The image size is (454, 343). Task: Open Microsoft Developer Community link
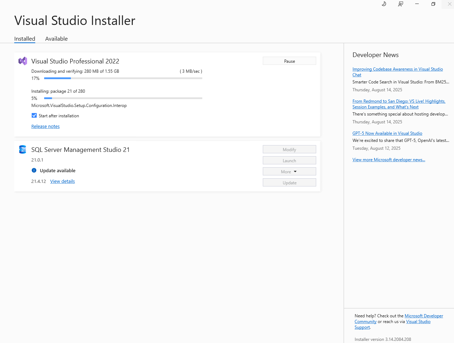coord(424,316)
